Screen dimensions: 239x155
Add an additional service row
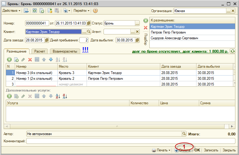pos(9,96)
